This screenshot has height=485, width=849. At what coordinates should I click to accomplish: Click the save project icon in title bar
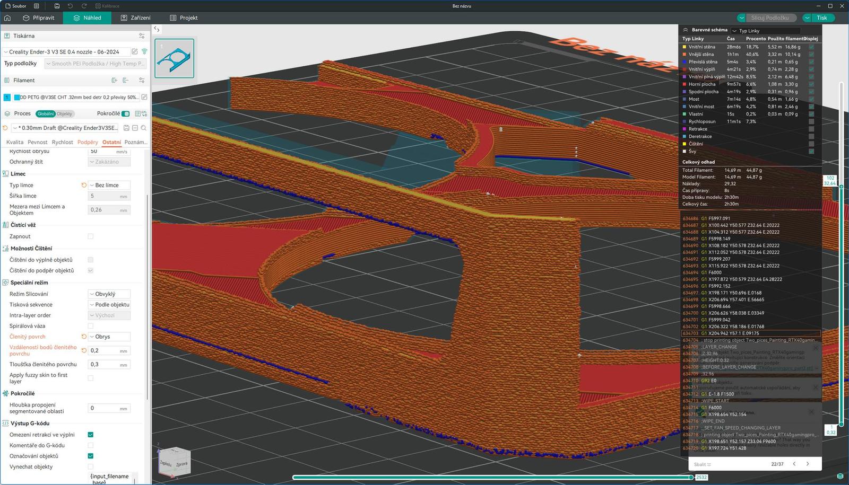click(x=57, y=6)
